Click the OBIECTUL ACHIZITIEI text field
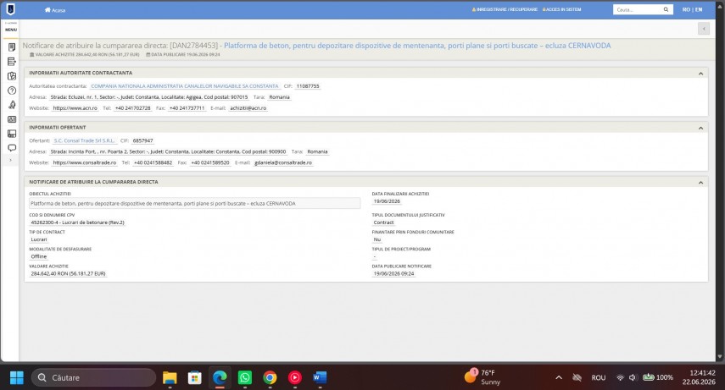 [x=195, y=203]
